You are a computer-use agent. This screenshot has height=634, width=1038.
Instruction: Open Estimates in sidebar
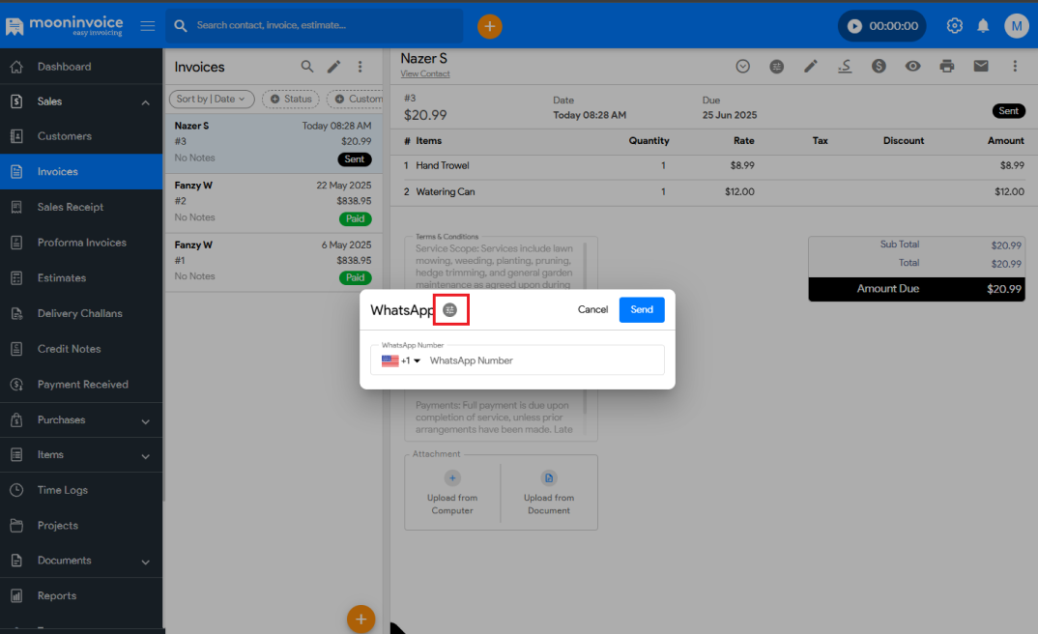[81, 278]
